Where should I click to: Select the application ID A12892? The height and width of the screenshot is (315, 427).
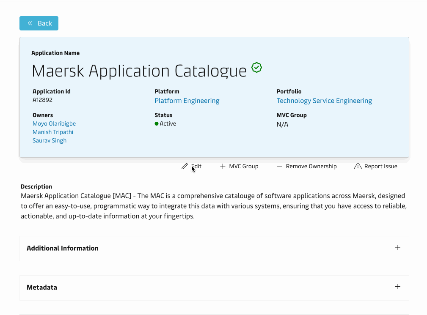tap(42, 100)
